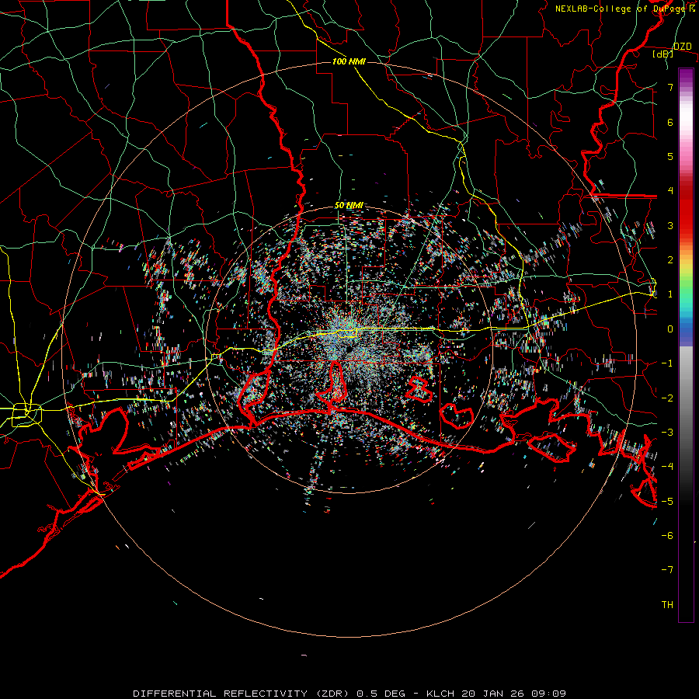Click the 1 value on the scale
The height and width of the screenshot is (699, 699).
[x=670, y=294]
